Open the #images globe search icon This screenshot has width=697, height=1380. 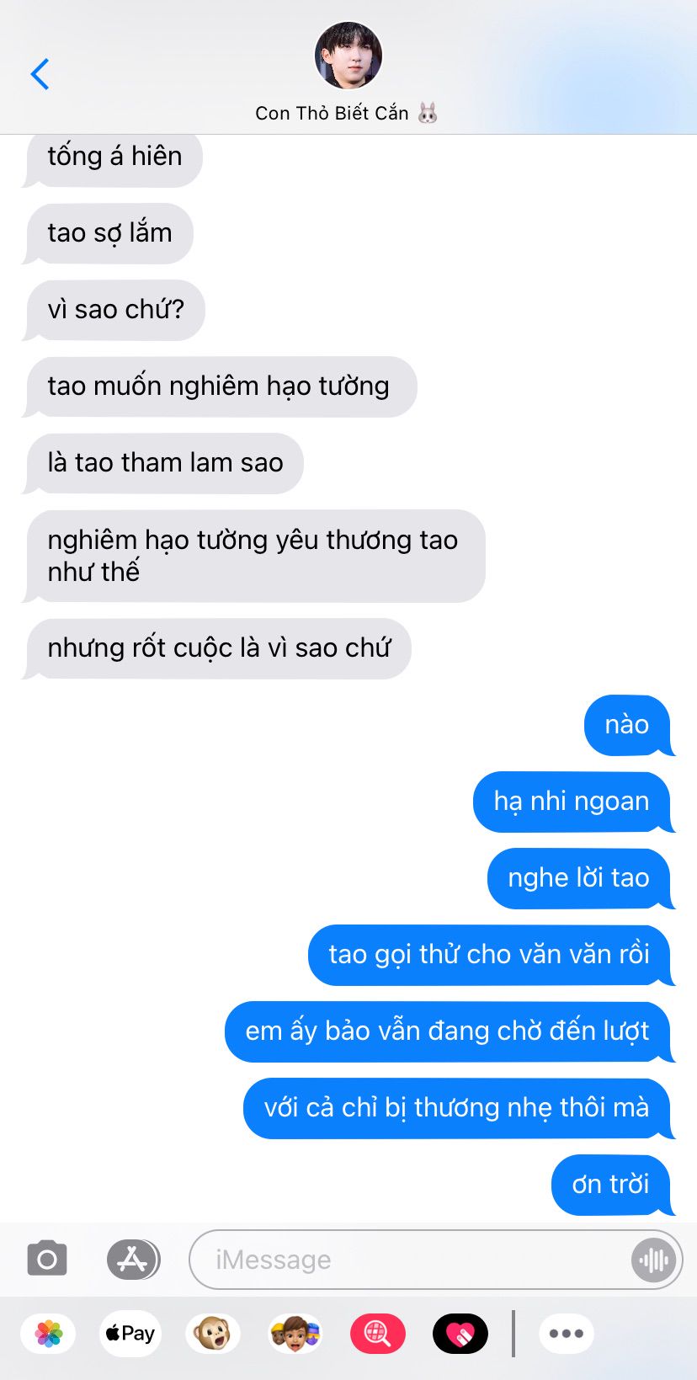pos(377,1334)
